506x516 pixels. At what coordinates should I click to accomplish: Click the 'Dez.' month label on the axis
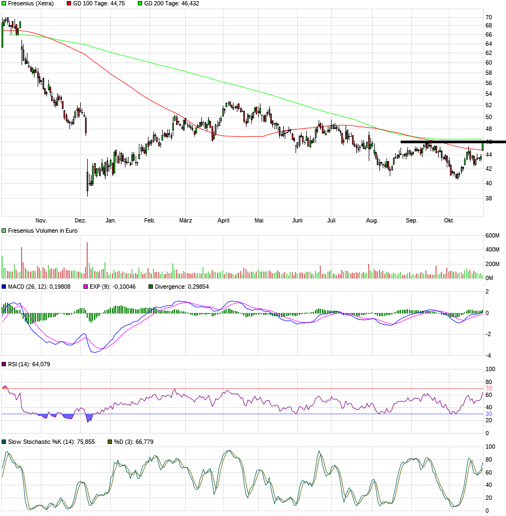pyautogui.click(x=81, y=220)
